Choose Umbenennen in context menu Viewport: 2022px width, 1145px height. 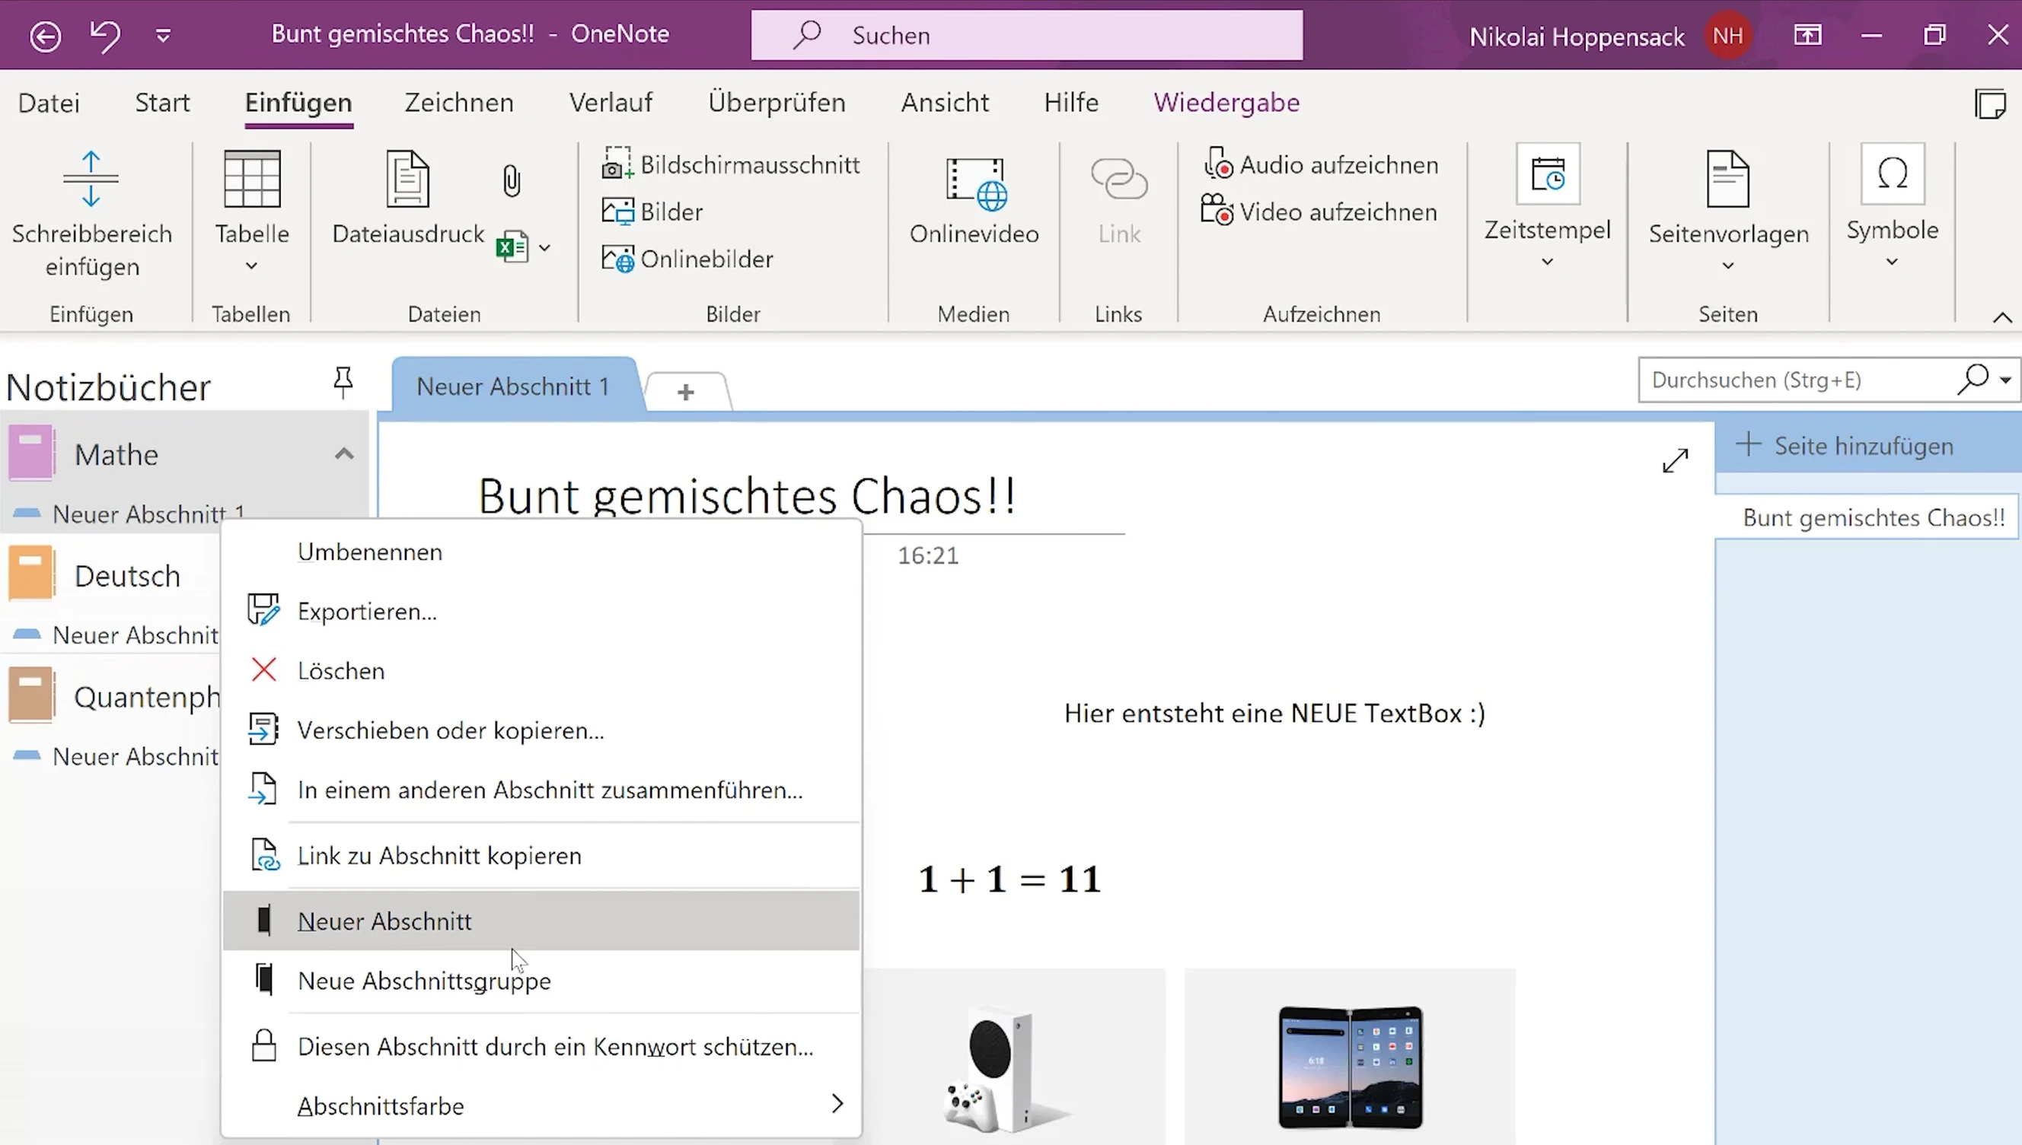coord(541,552)
